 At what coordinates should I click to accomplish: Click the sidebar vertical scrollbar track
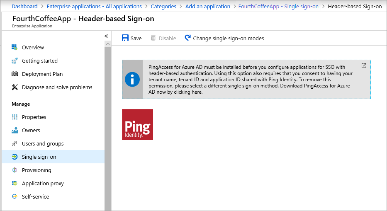[107, 129]
